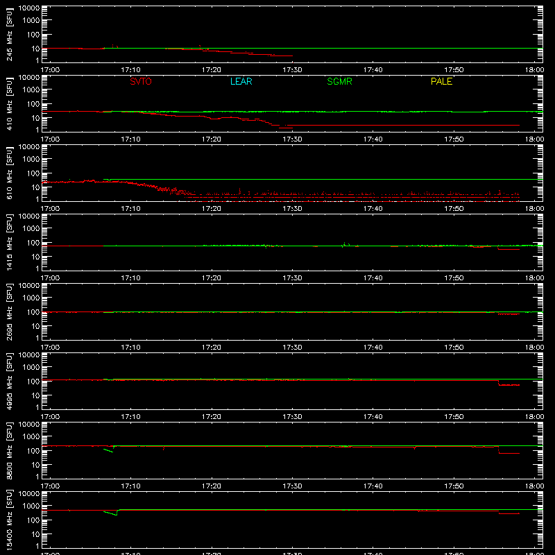Click the cyan LEAR station label
The width and height of the screenshot is (555, 555).
pos(241,81)
